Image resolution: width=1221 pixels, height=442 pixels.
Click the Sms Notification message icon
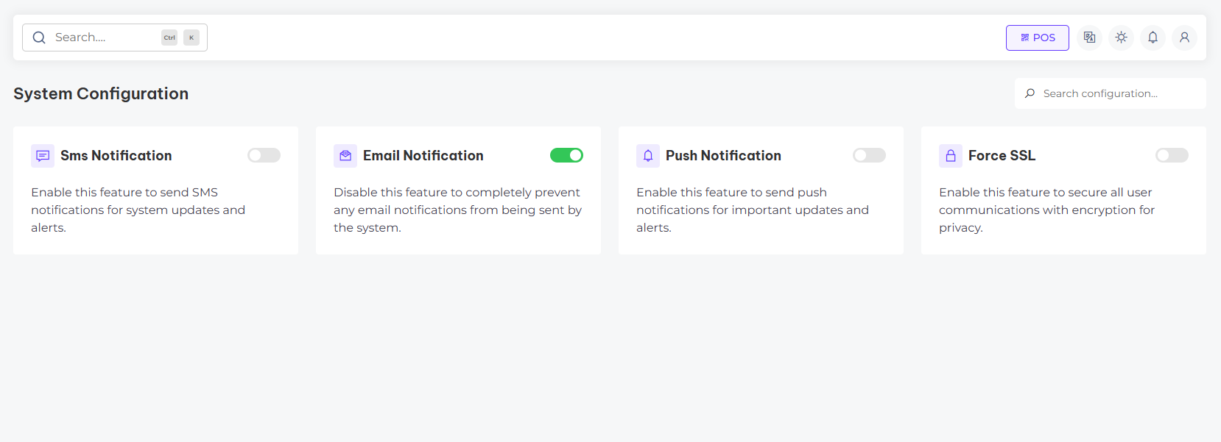[43, 156]
